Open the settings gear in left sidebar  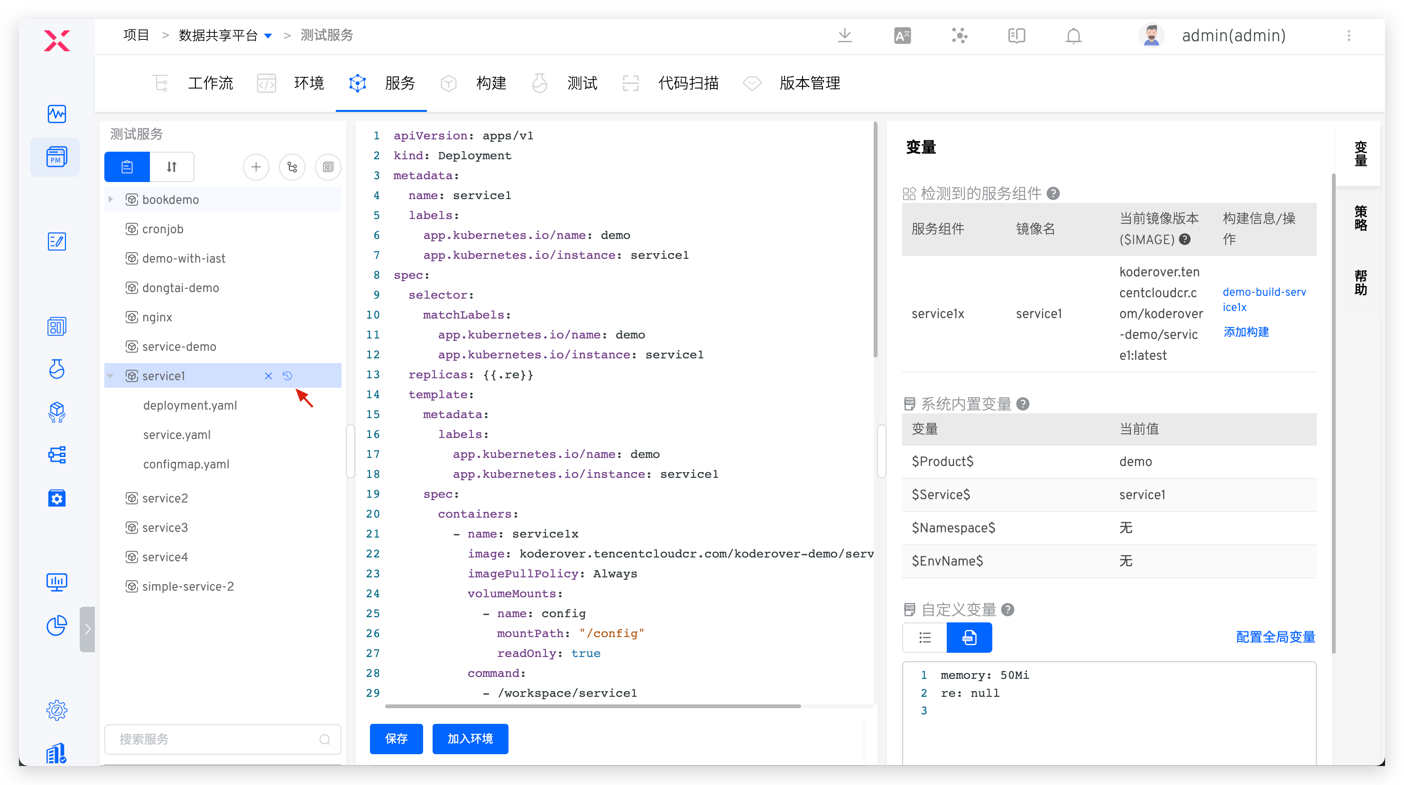click(57, 710)
